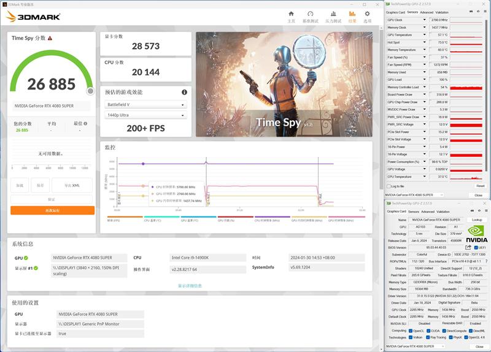Open the 3DMark options gear icon
This screenshot has width=491, height=352.
click(x=367, y=13)
